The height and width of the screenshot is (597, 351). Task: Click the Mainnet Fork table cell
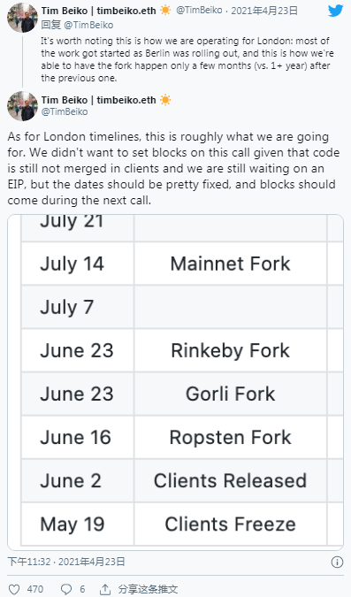click(x=231, y=264)
